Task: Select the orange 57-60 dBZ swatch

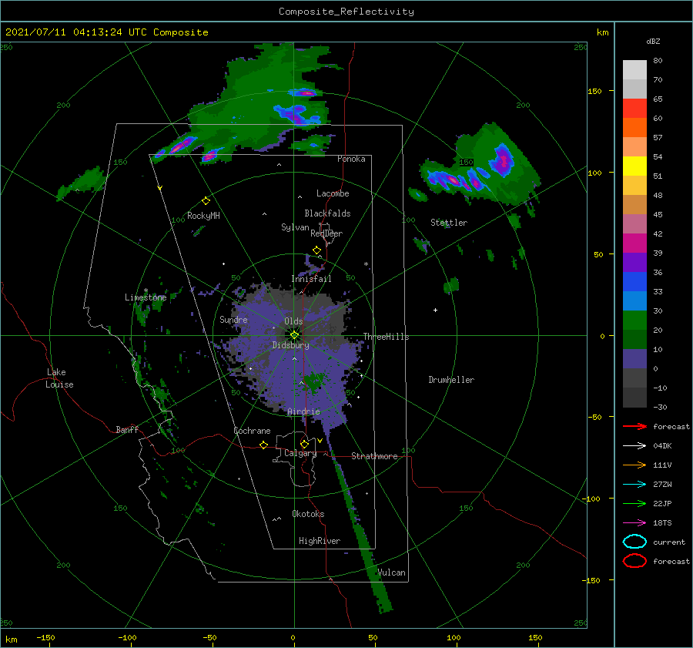Action: pos(634,128)
